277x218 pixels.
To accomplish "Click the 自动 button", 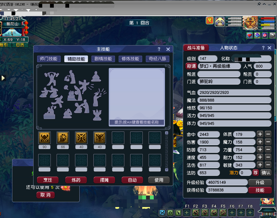I will pyautogui.click(x=132, y=180).
